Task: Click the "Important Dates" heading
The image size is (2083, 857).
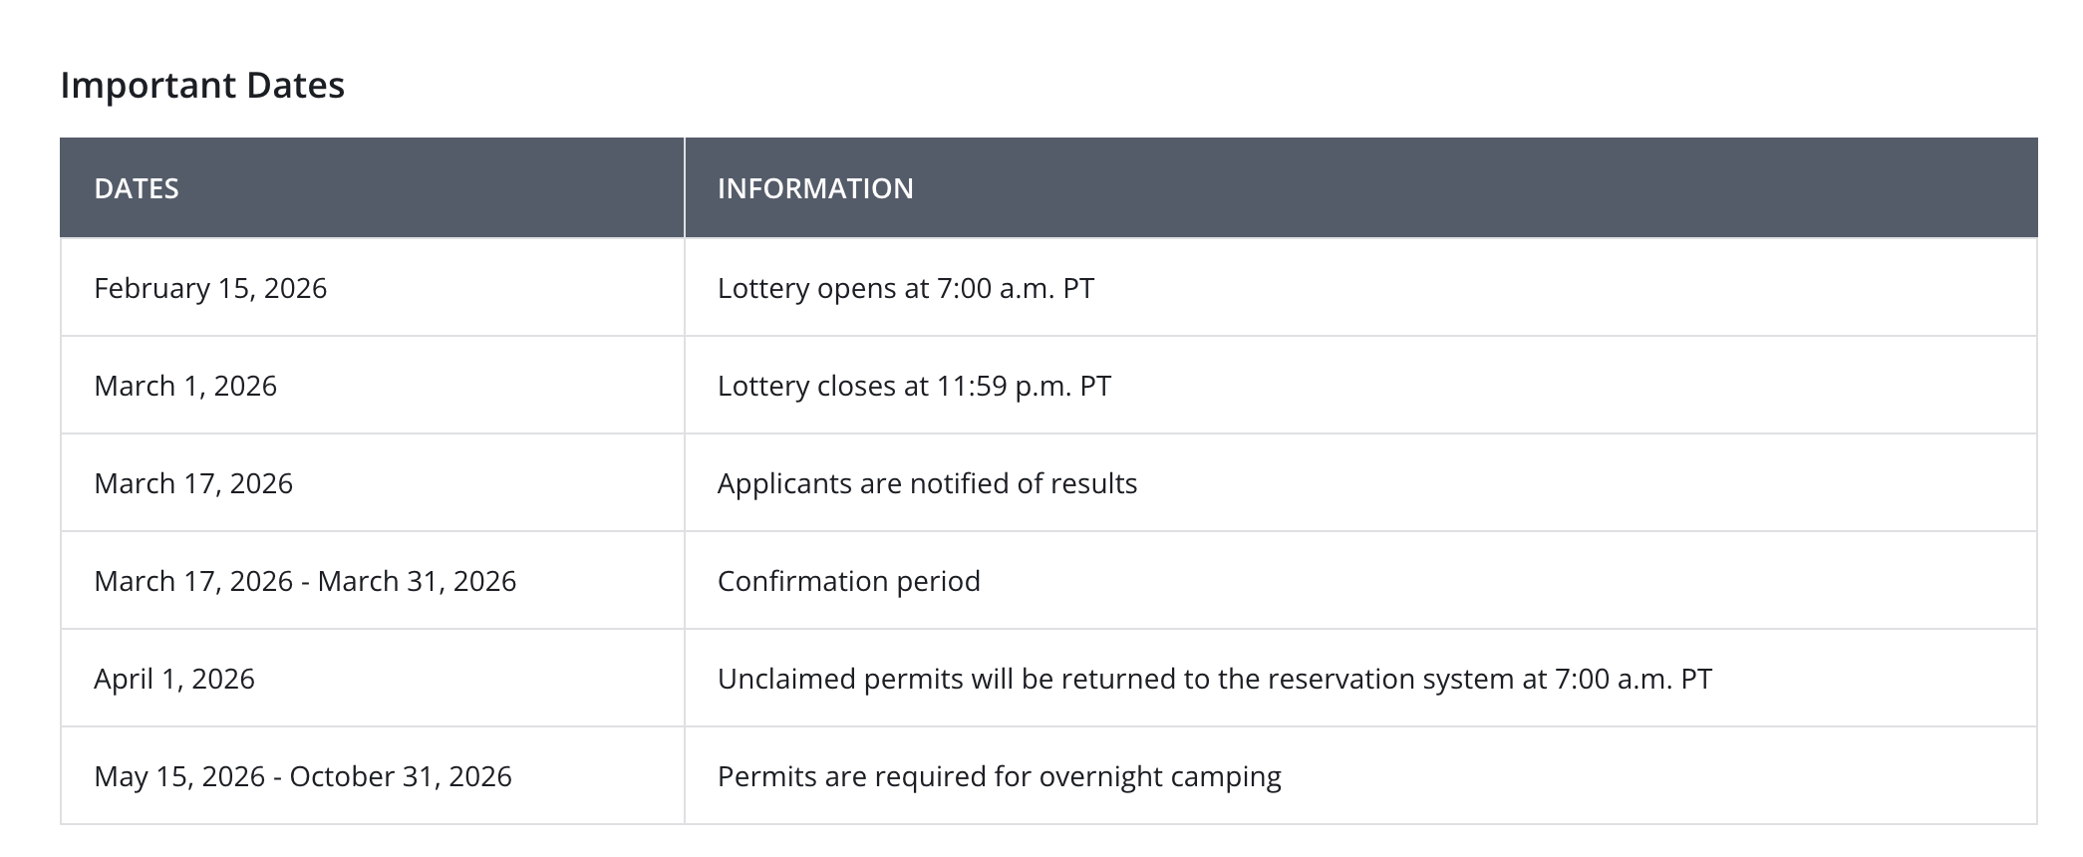Action: coord(202,86)
